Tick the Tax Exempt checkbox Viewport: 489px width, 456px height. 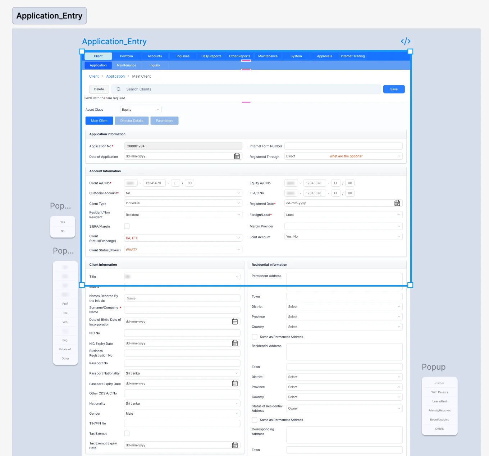click(127, 433)
